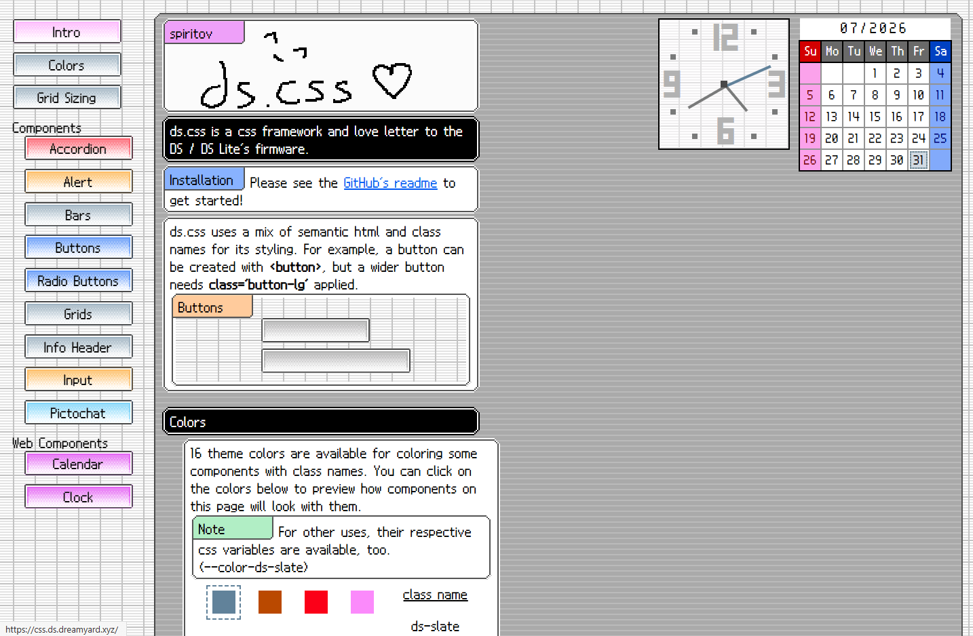Image resolution: width=973 pixels, height=636 pixels.
Task: Select the Accordion component link
Action: 78,148
